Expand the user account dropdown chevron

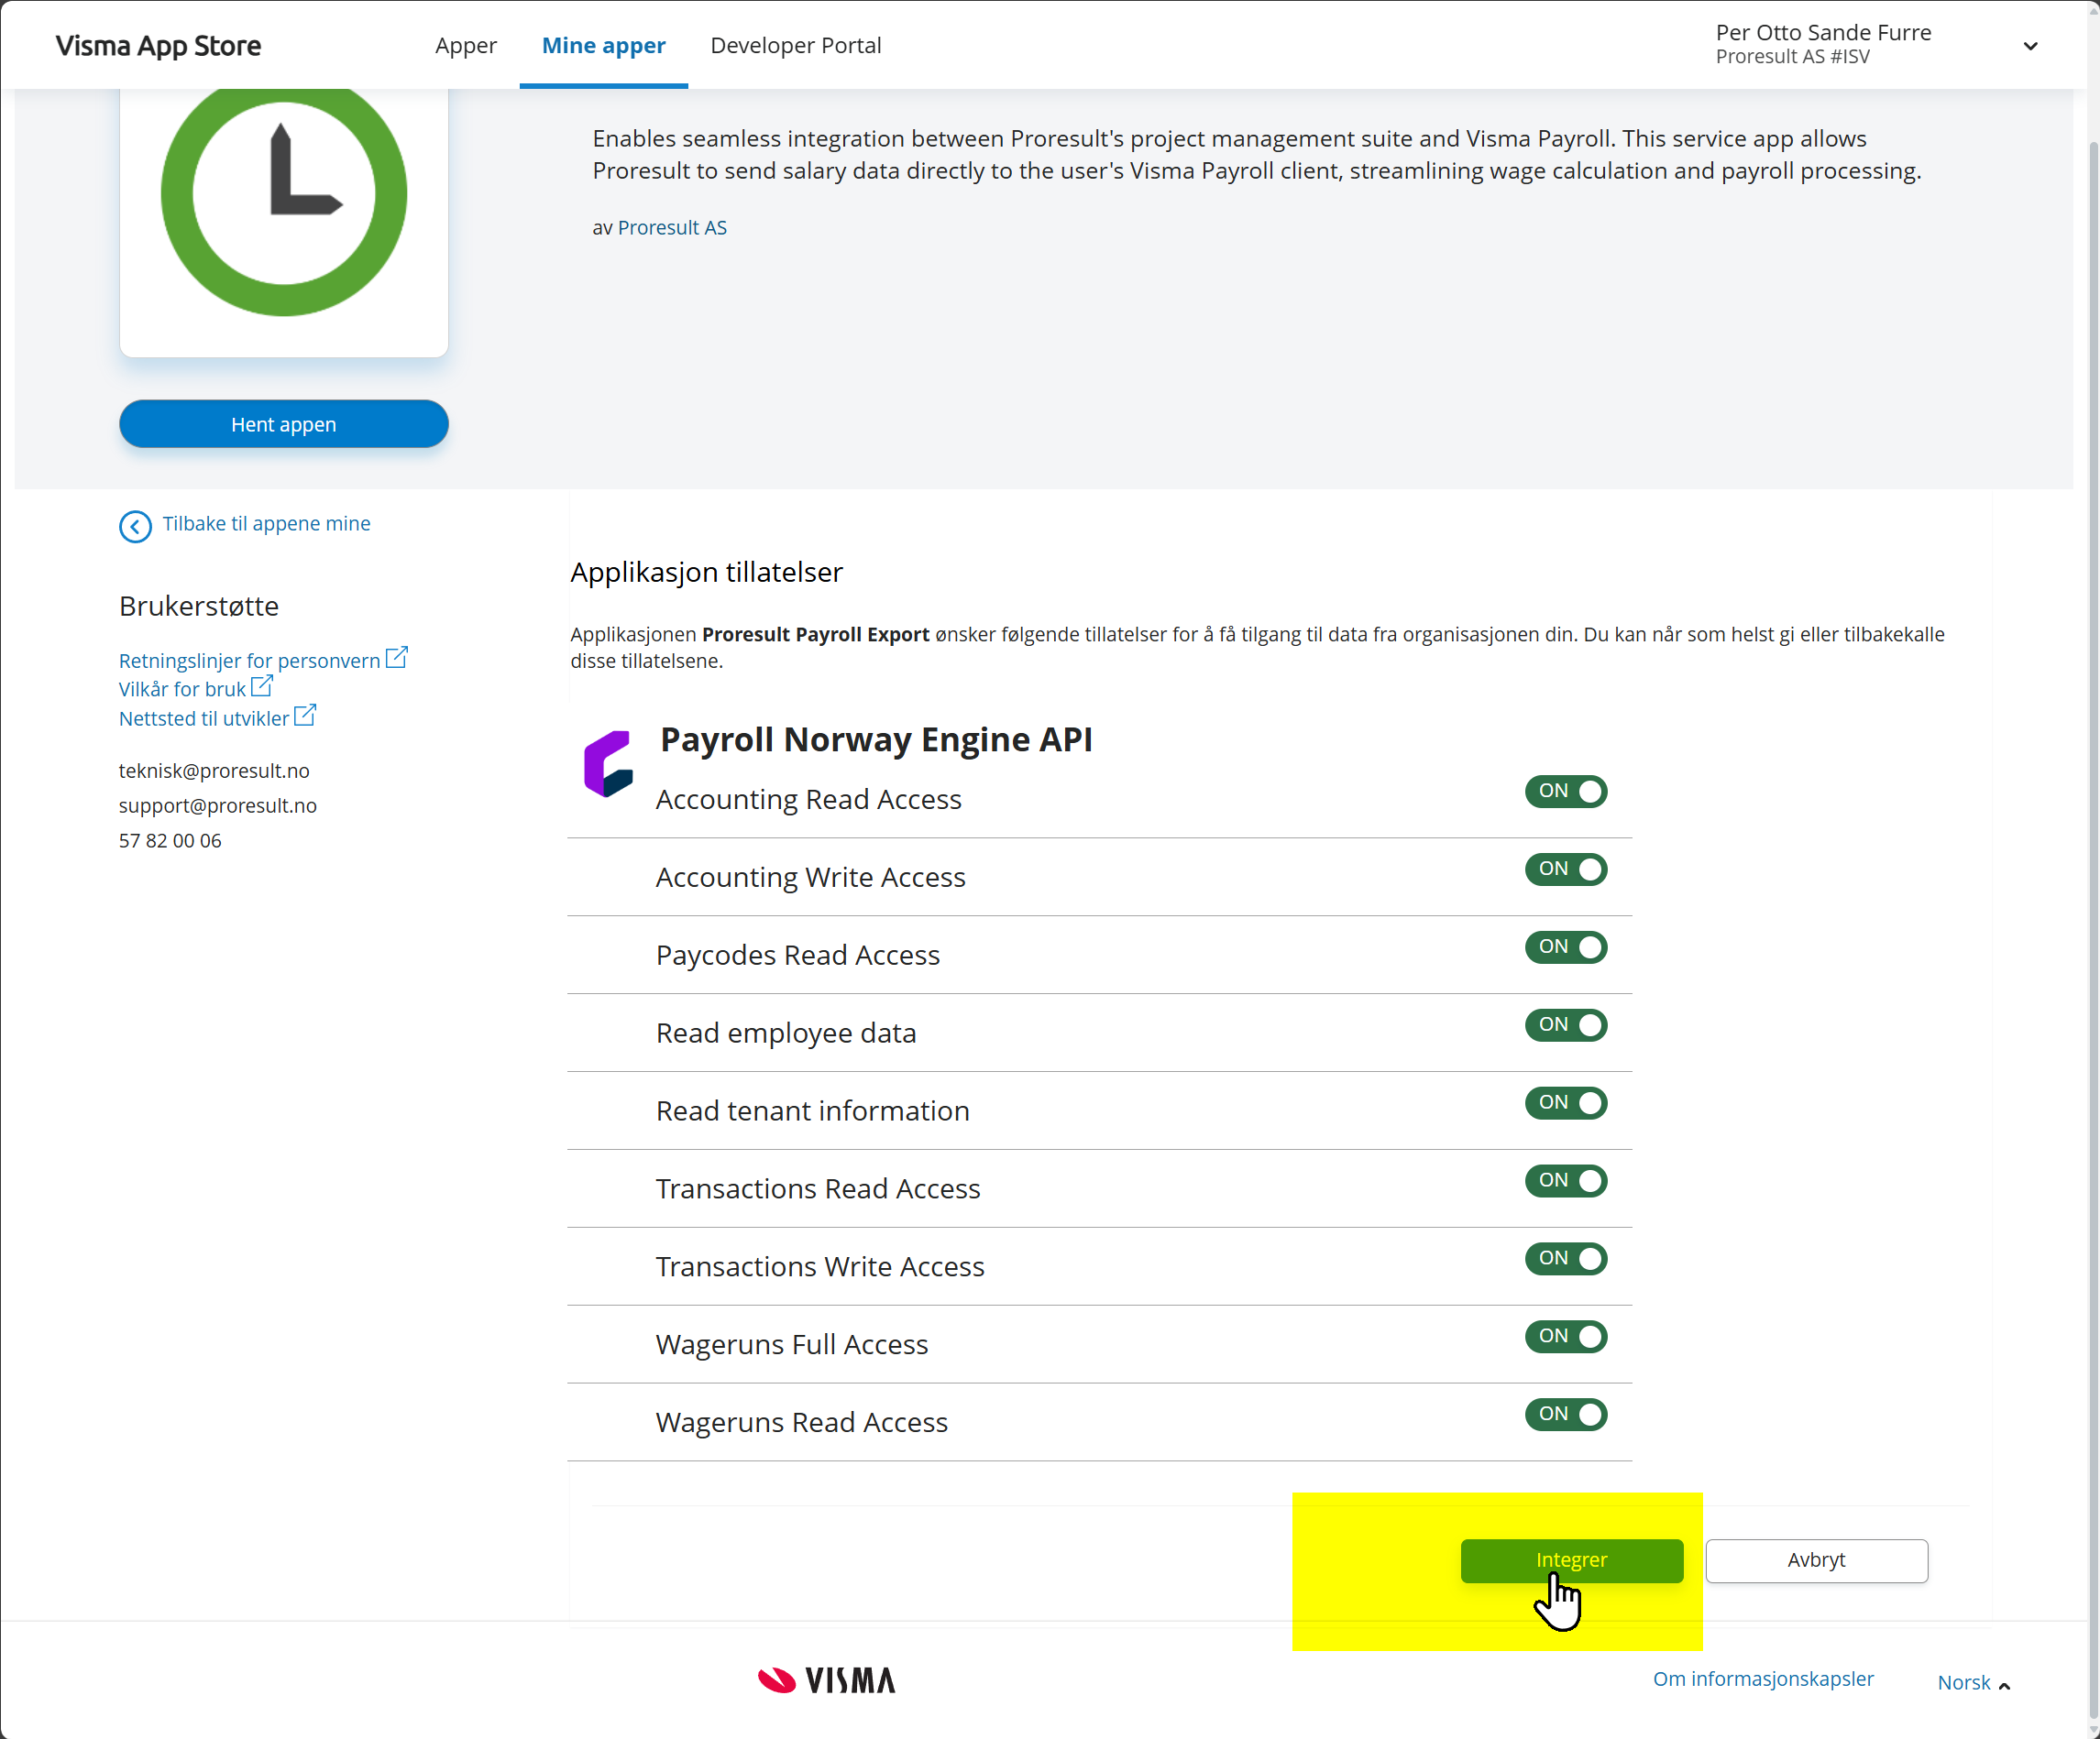pyautogui.click(x=2030, y=46)
